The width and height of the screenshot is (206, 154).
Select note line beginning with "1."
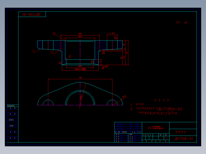coord(137,105)
